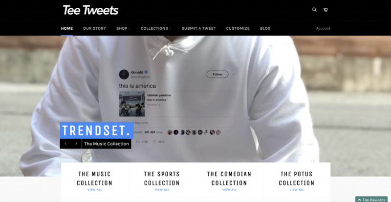
Task: Open Submit a Tweet page
Action: (199, 28)
